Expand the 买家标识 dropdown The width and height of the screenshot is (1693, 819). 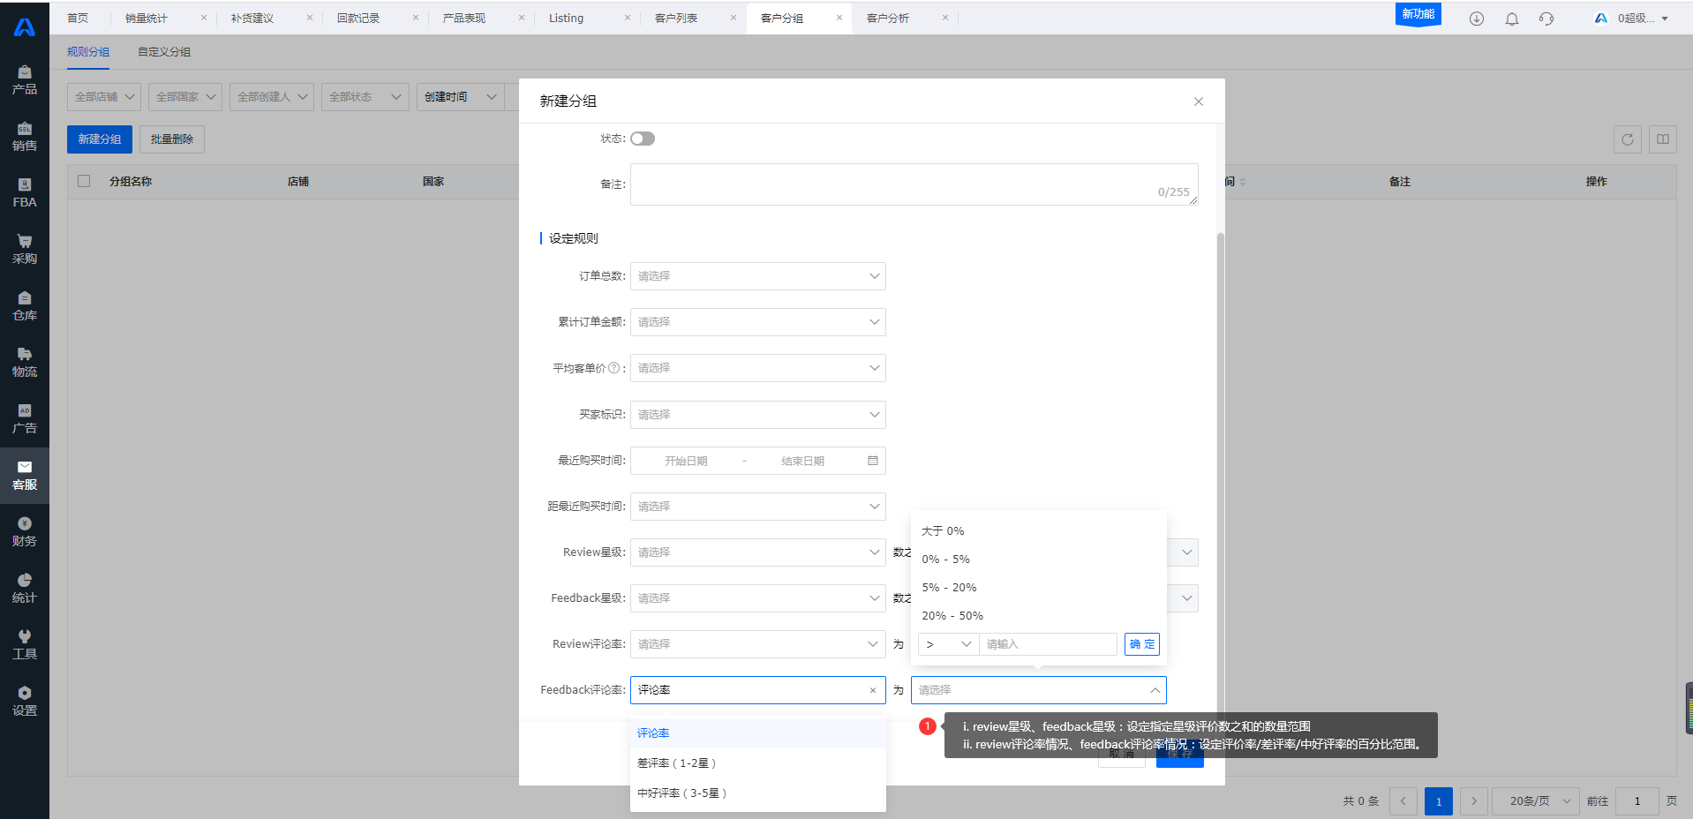(758, 415)
